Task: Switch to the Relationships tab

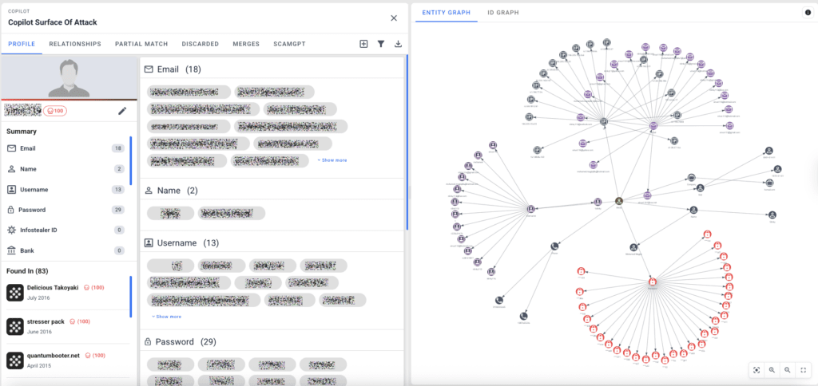Action: pyautogui.click(x=75, y=44)
